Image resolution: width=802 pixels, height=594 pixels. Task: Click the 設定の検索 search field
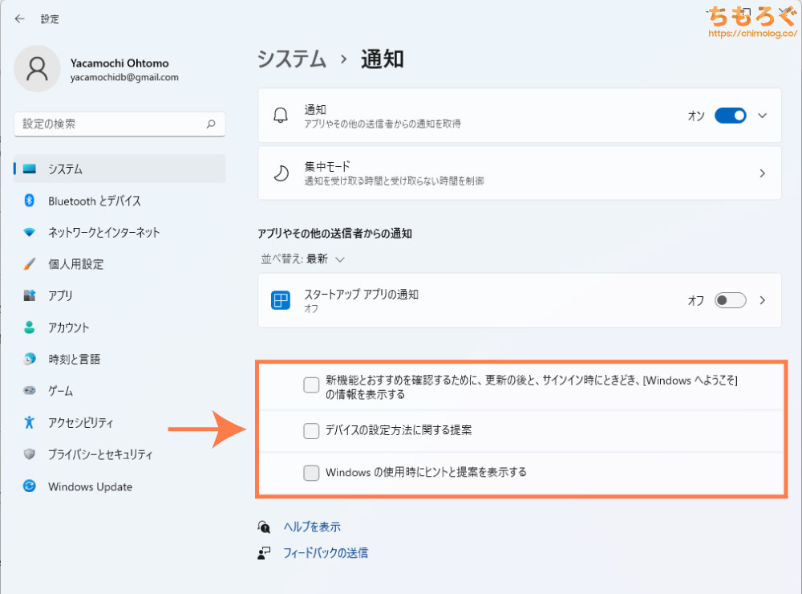coord(119,124)
